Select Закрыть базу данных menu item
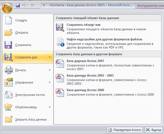Viewport: 164px width, 134px height. [28, 119]
